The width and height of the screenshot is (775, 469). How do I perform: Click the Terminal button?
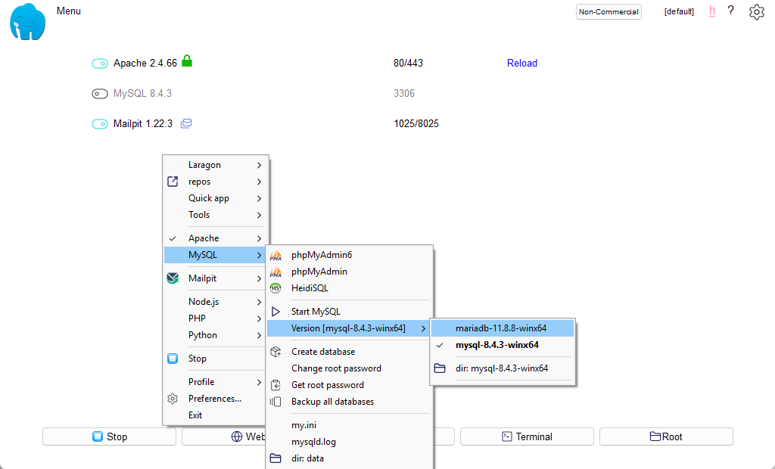(x=527, y=436)
